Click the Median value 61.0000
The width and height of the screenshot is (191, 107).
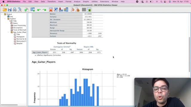[88, 14]
